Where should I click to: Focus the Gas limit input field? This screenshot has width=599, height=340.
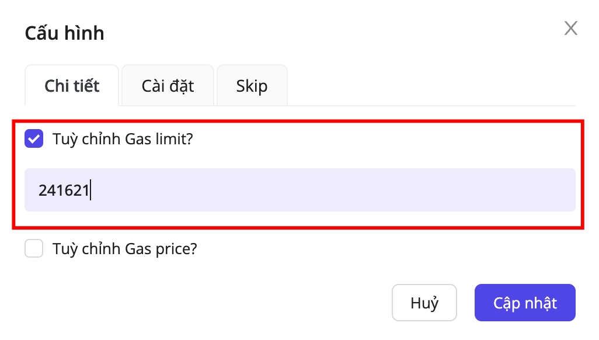coord(299,190)
